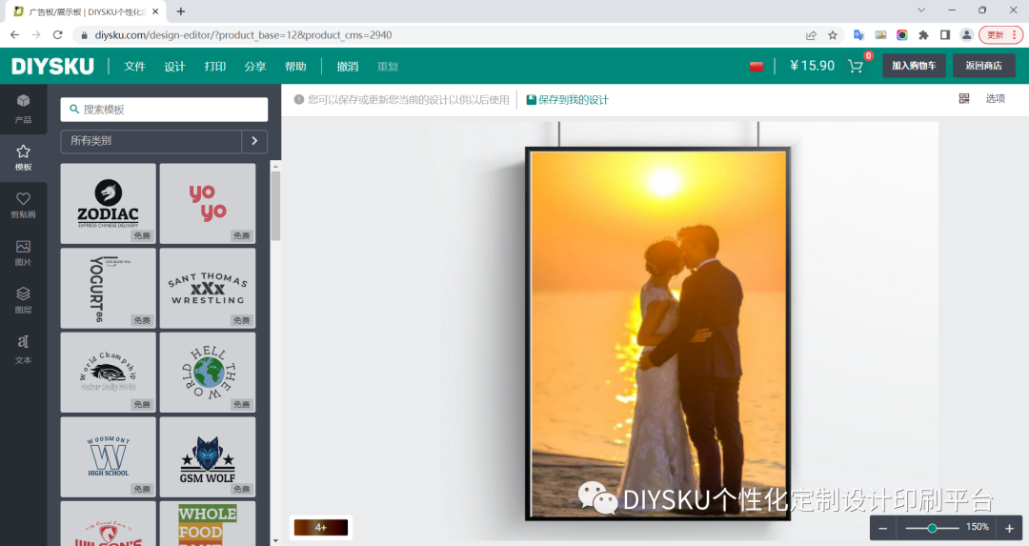
Task: Open the 图层 (Layers) sidebar panel
Action: [x=23, y=300]
